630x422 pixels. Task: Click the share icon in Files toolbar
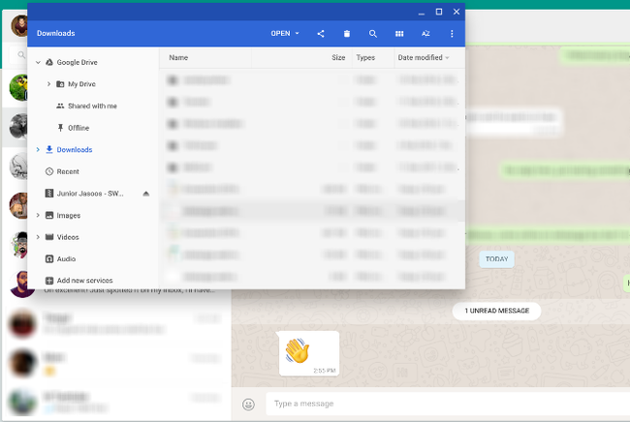[x=321, y=34]
